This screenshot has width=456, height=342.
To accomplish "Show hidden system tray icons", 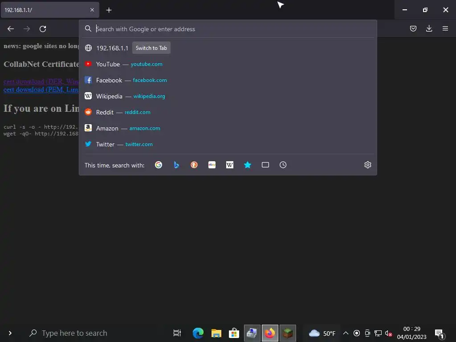I will (346, 333).
